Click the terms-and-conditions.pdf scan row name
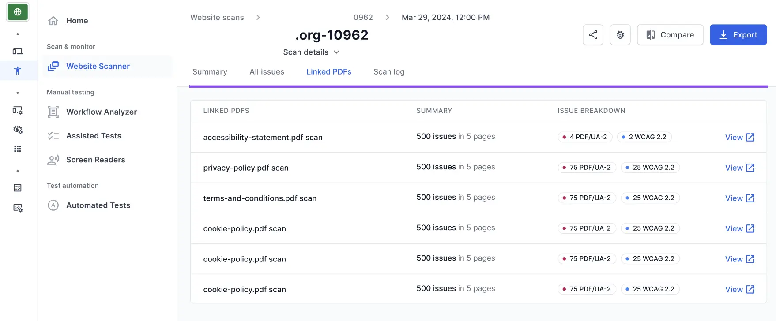776x321 pixels. [260, 198]
